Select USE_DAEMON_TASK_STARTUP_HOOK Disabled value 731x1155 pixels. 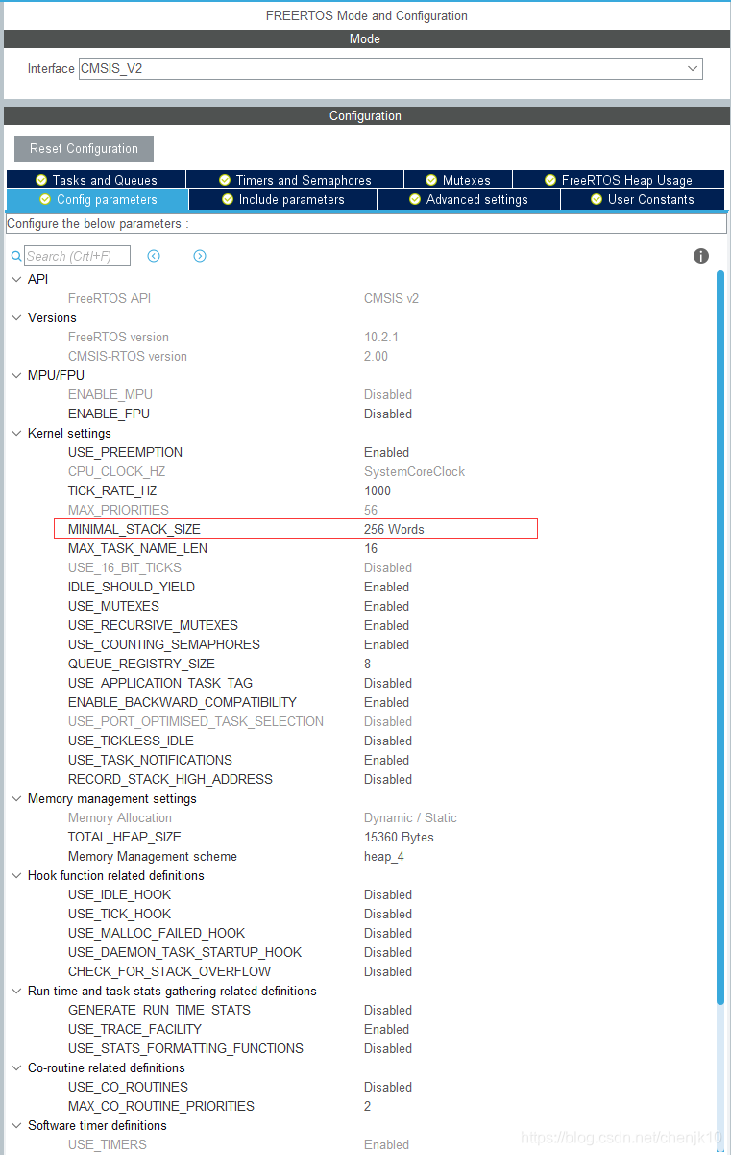388,952
